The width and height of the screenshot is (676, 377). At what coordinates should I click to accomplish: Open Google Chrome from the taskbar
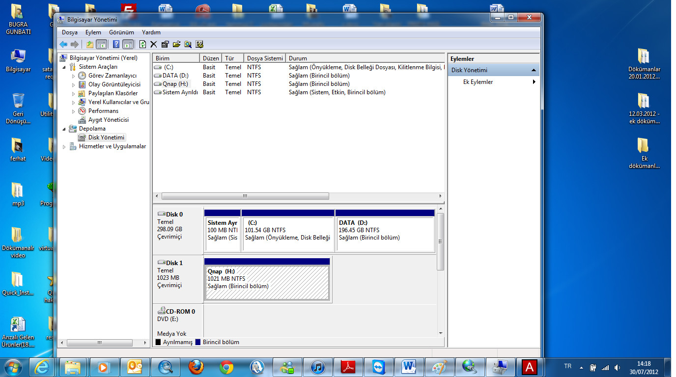226,367
